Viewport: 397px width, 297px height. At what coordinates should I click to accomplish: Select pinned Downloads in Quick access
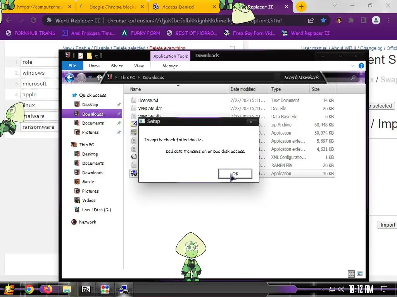[92, 114]
